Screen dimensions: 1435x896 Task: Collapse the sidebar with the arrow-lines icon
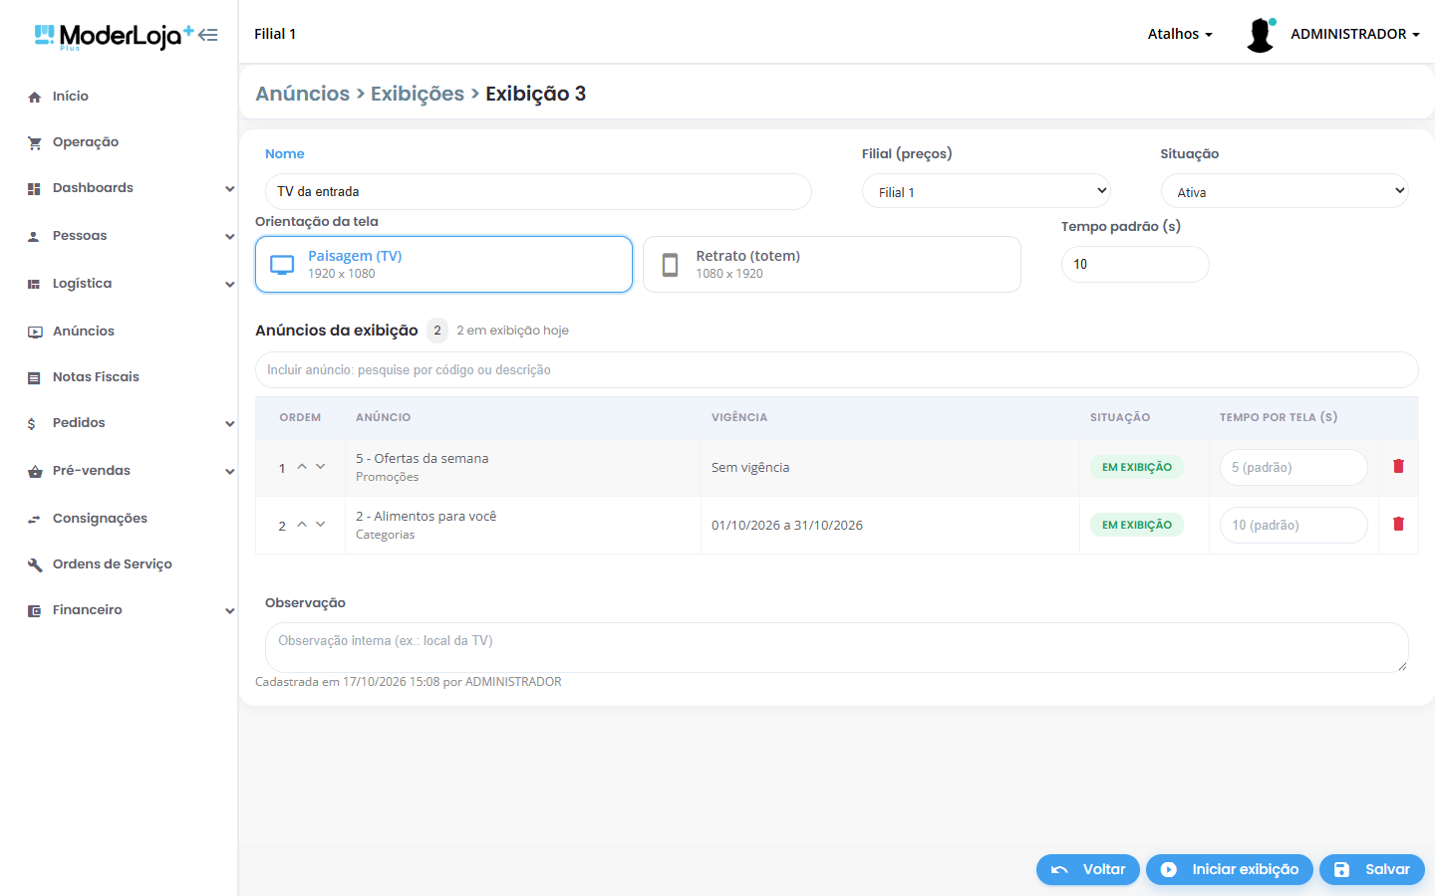[x=207, y=35]
